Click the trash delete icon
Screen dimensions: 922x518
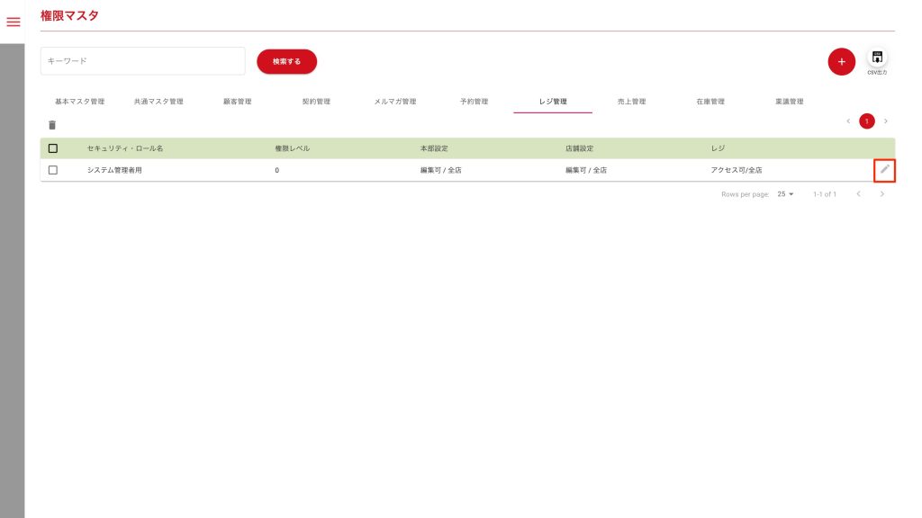52,125
